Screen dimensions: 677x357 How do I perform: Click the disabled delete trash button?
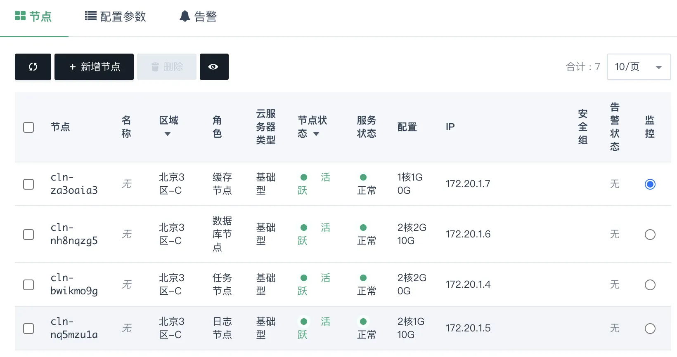[167, 67]
